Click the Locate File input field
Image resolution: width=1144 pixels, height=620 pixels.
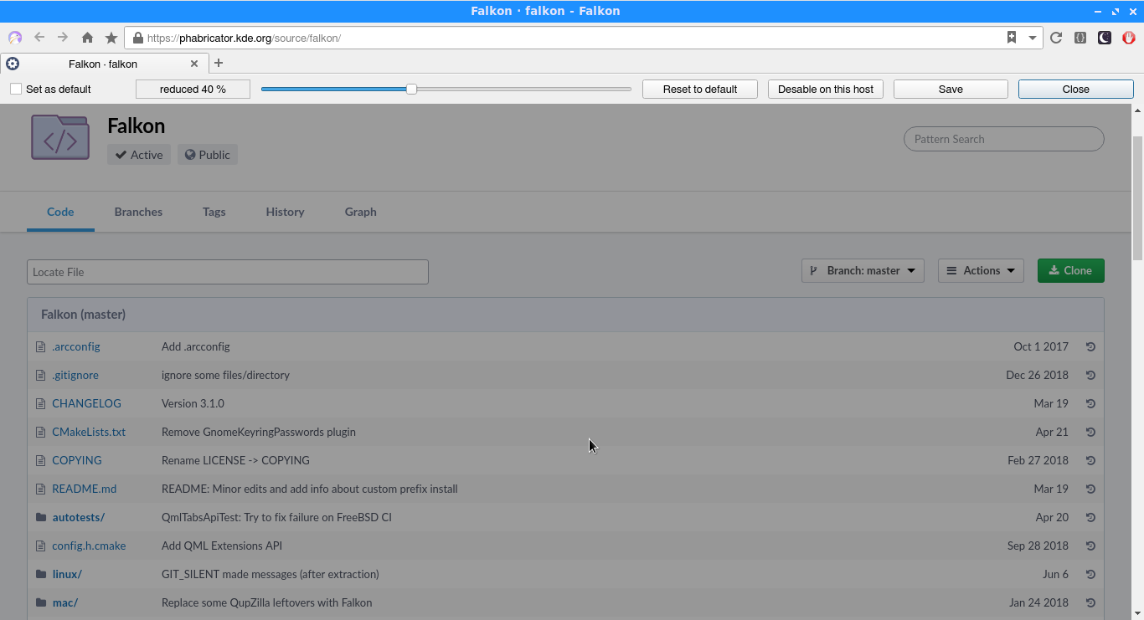tap(228, 272)
